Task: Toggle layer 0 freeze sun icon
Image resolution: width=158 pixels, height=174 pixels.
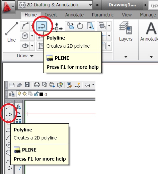Action: click(x=25, y=94)
